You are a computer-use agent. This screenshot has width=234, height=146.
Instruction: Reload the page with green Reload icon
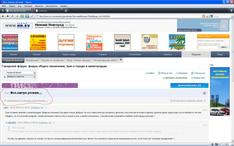pos(22,16)
